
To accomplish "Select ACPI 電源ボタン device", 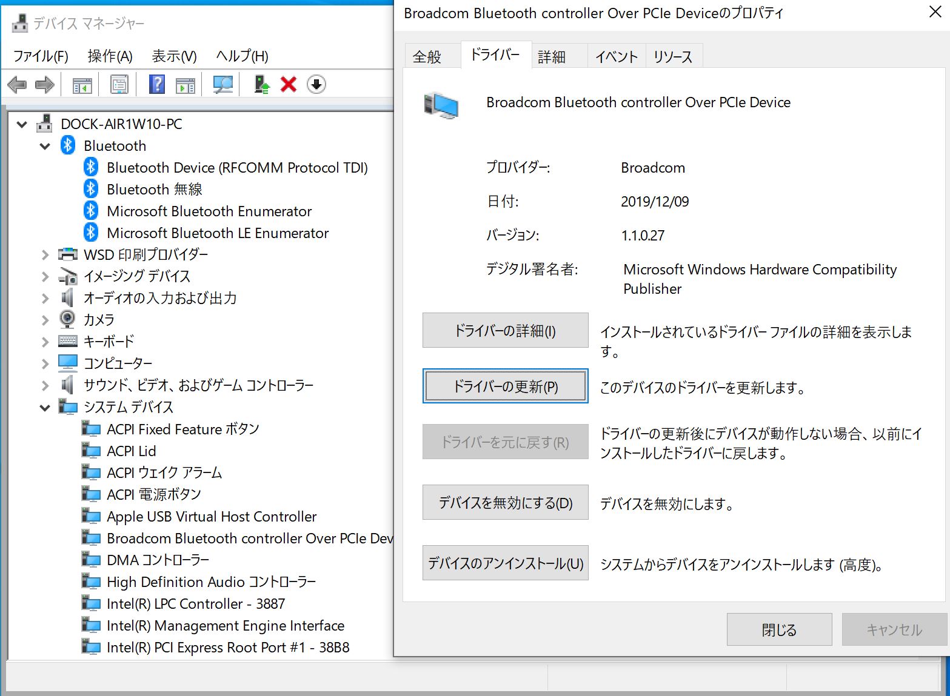I will (154, 494).
